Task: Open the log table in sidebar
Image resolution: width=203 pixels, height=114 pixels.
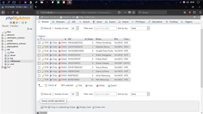Action: tap(11, 58)
